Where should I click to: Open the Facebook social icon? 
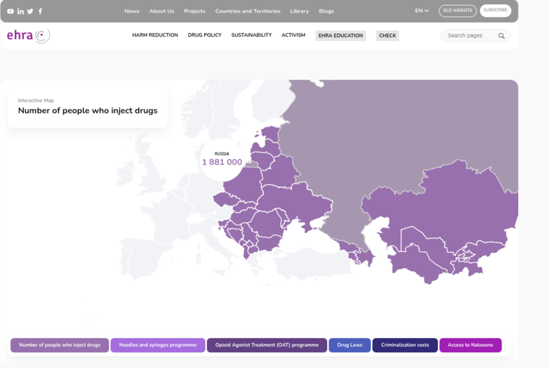pyautogui.click(x=40, y=11)
